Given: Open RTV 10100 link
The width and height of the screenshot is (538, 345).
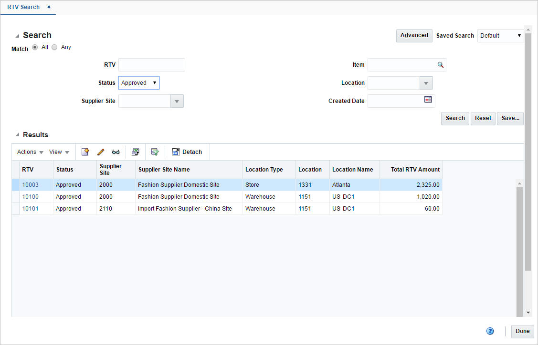Looking at the screenshot, I should tap(31, 197).
